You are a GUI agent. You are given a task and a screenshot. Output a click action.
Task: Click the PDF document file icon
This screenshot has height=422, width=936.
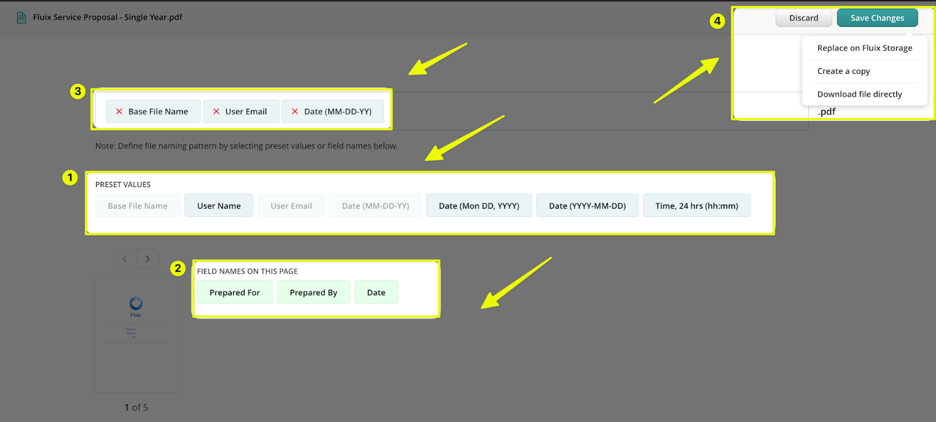tap(22, 18)
